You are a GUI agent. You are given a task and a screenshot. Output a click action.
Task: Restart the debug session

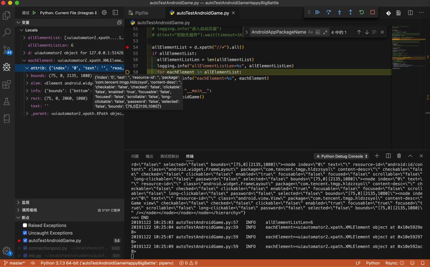[x=362, y=13]
